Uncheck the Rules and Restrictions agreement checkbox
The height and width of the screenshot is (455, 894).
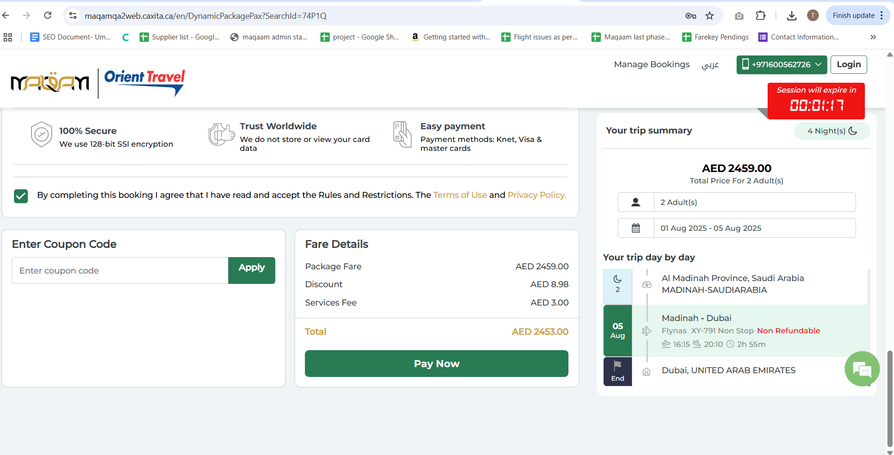(x=21, y=196)
